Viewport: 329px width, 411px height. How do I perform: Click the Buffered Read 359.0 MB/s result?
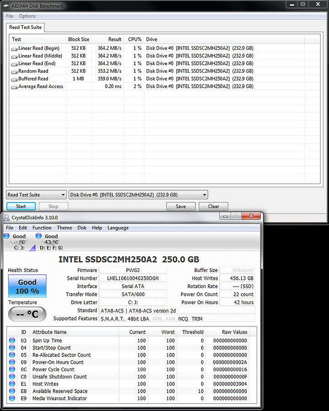click(110, 79)
